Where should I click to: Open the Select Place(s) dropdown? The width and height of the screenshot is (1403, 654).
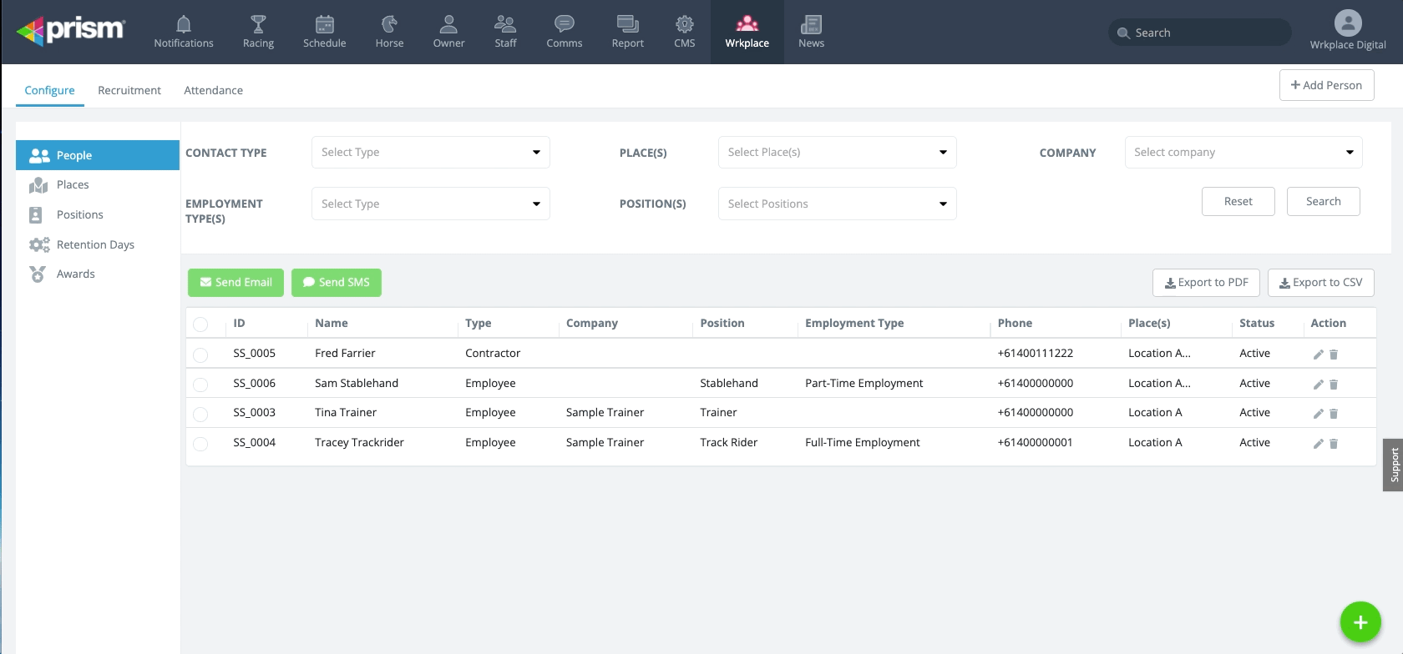click(x=837, y=153)
